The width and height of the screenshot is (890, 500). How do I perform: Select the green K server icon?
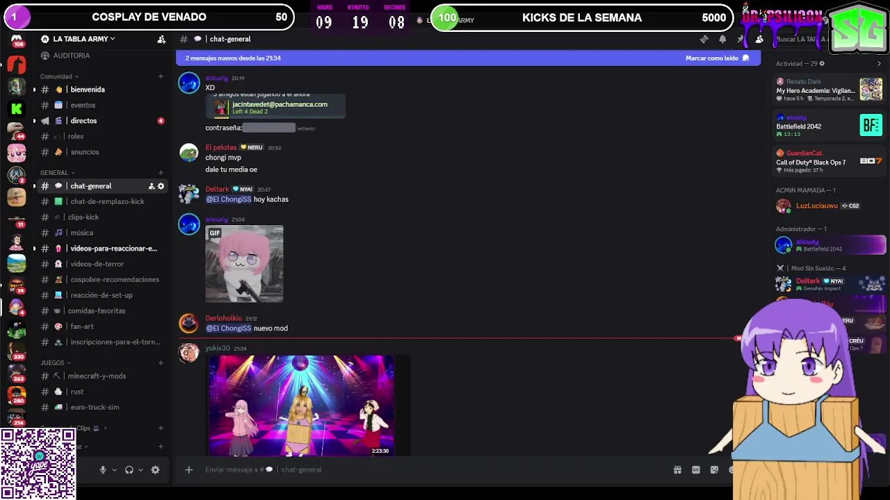(17, 108)
